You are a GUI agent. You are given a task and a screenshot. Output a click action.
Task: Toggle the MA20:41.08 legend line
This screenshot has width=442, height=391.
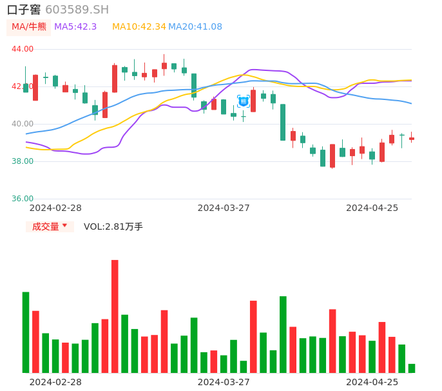(195, 26)
